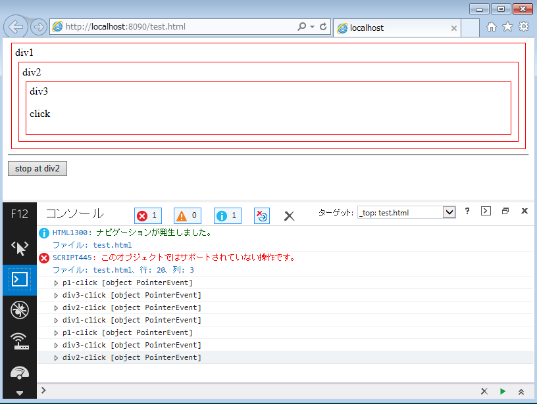Click the search magnifier in the address bar
This screenshot has width=537, height=404.
(301, 26)
